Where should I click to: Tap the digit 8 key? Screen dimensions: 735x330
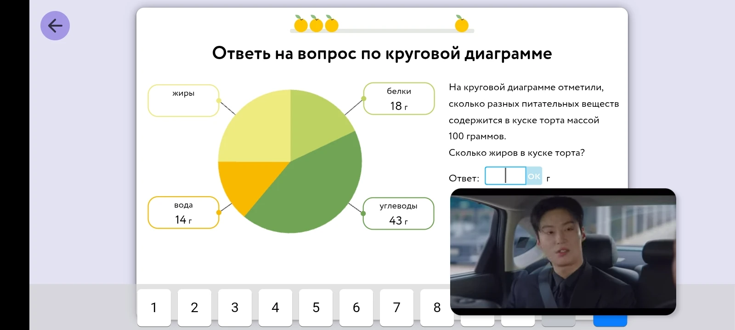pos(436,308)
